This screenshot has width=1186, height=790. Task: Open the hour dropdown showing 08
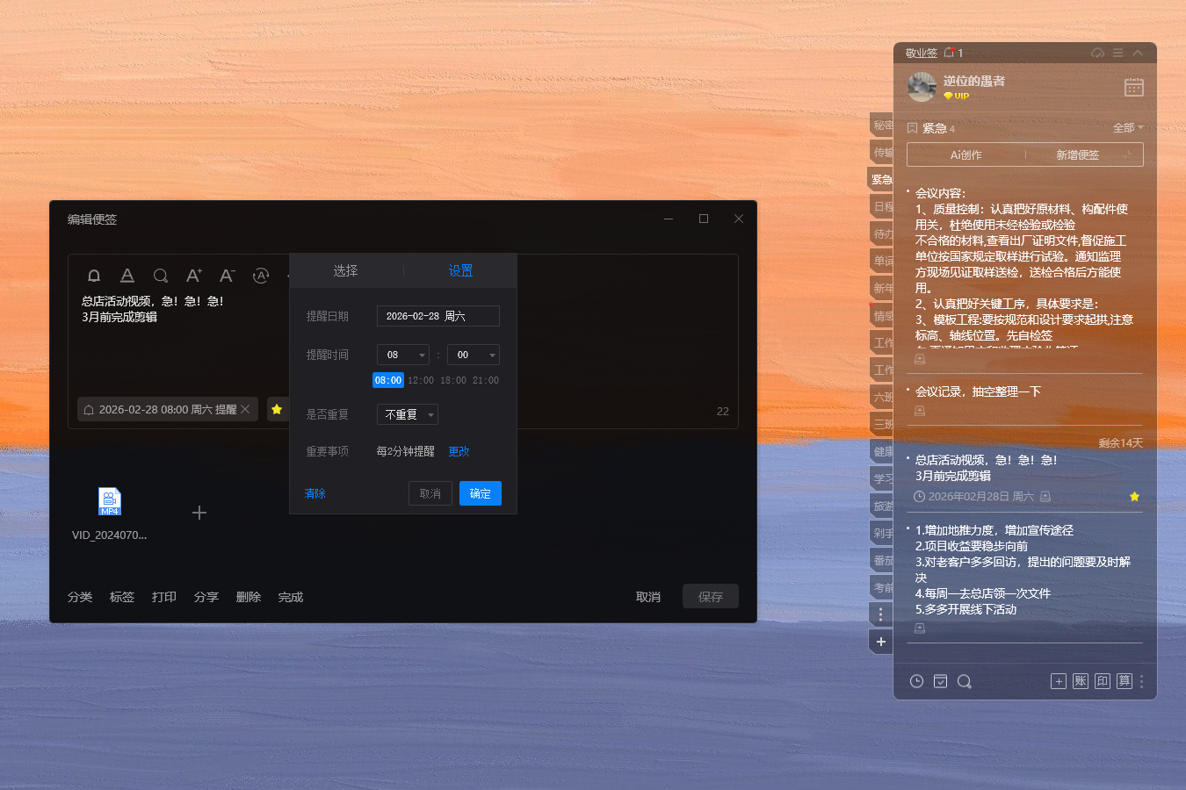402,355
